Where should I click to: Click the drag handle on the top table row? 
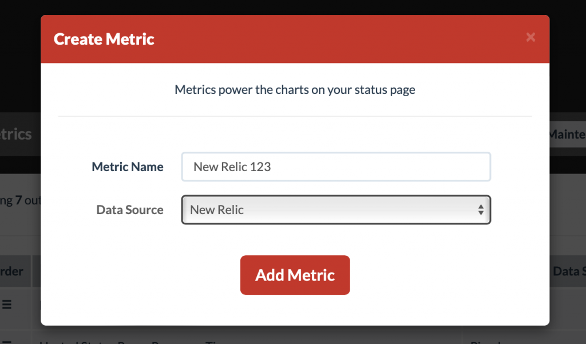click(x=6, y=305)
